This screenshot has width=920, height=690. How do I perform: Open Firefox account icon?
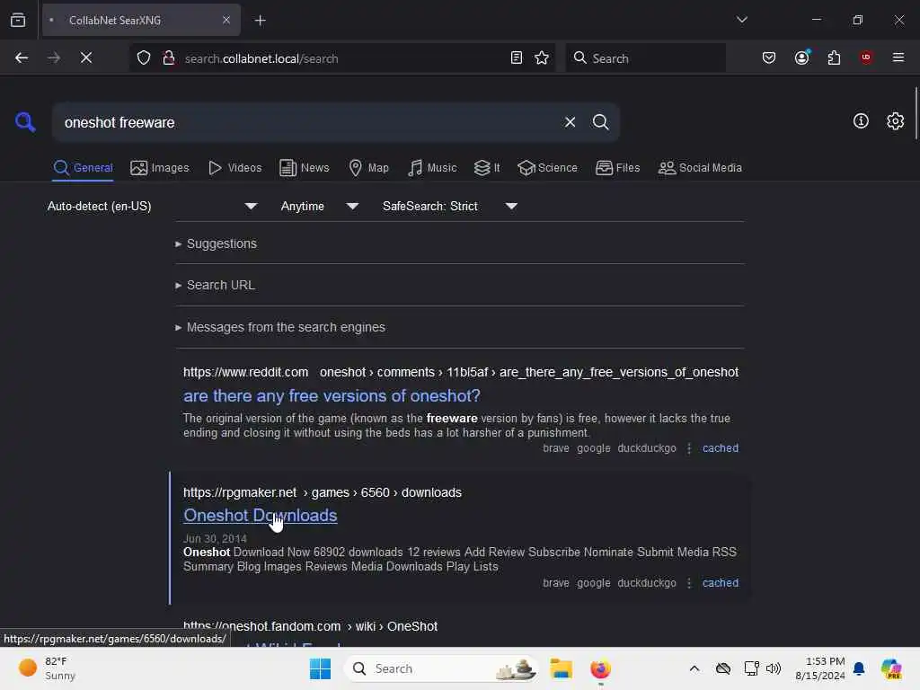point(802,57)
